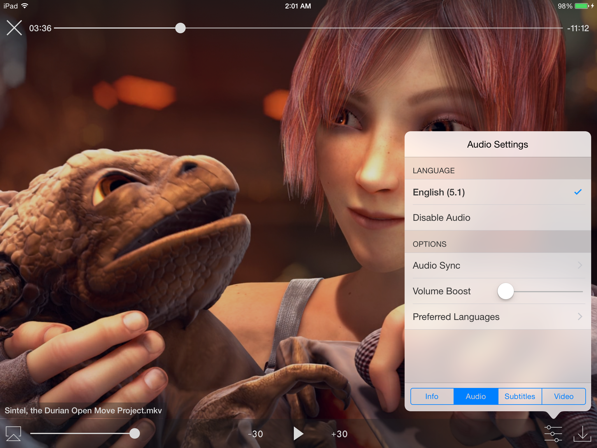Open Audio Sync options
Screen dimensions: 597x448
tap(436, 265)
